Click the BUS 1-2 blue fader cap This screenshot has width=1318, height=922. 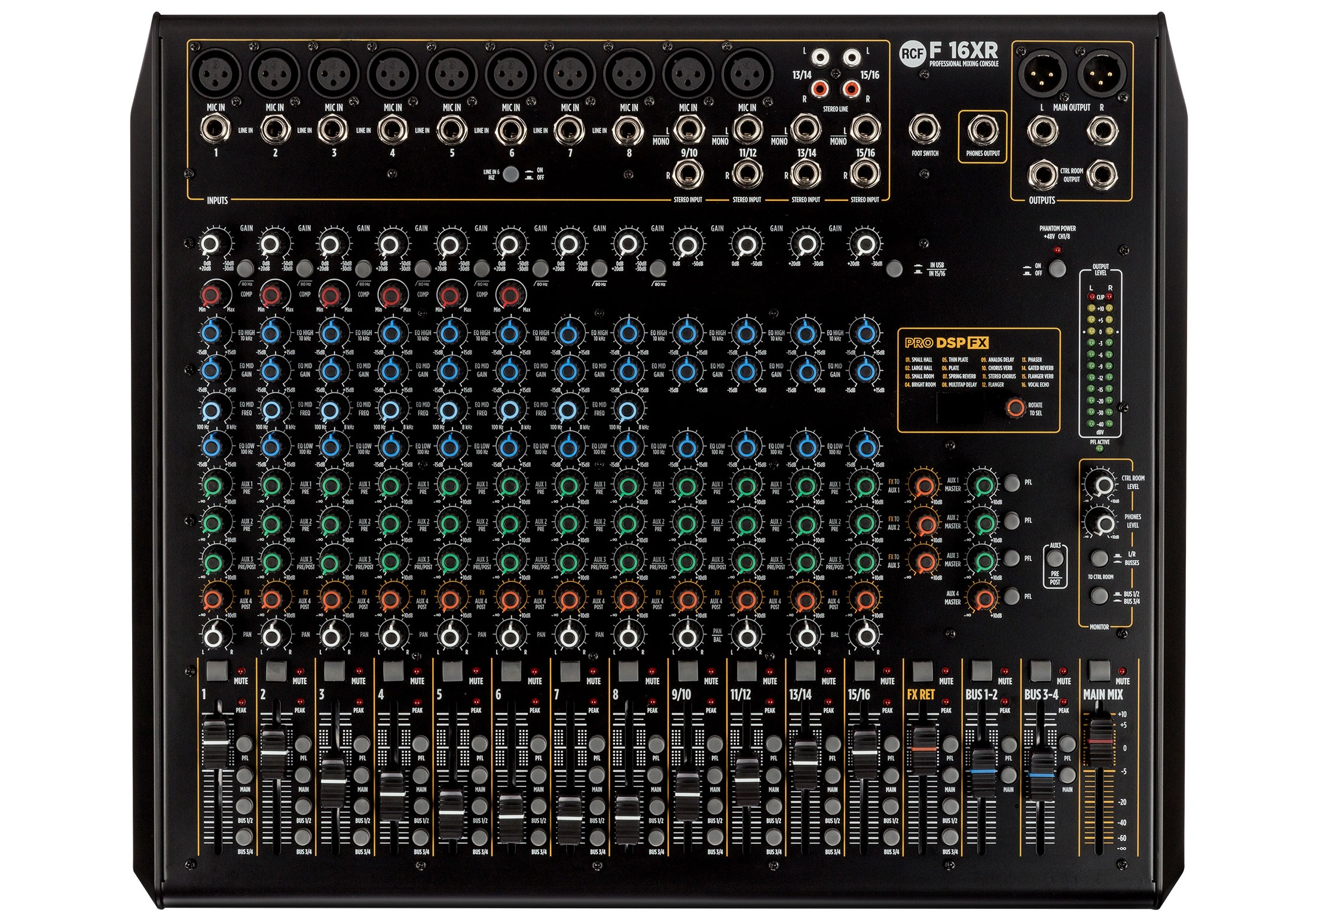tap(983, 773)
